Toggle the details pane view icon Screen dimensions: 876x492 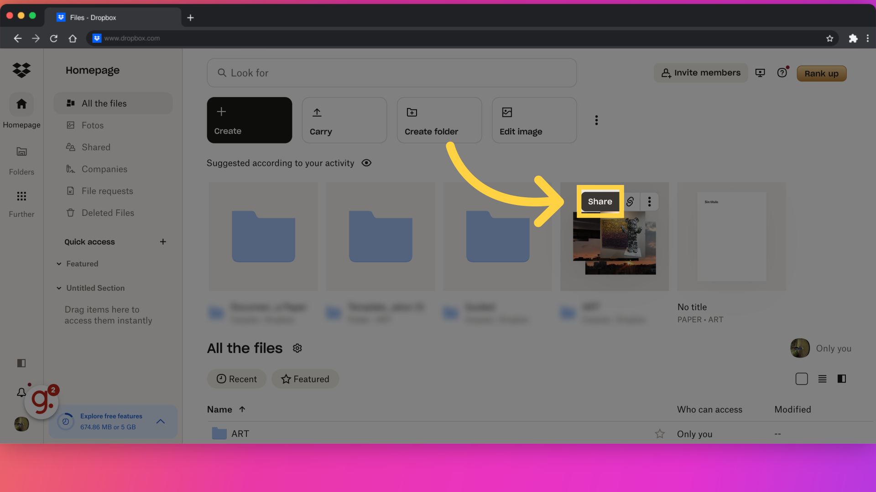point(842,379)
